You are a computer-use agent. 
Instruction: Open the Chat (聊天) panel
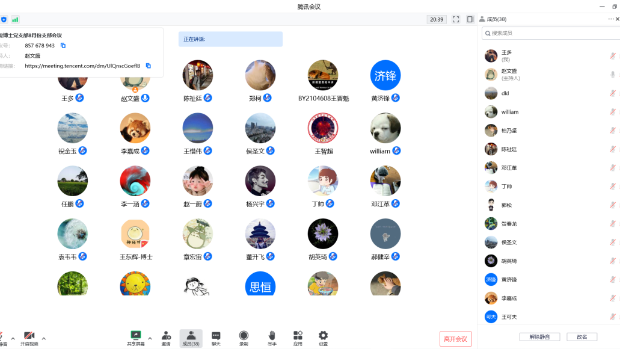(x=216, y=338)
